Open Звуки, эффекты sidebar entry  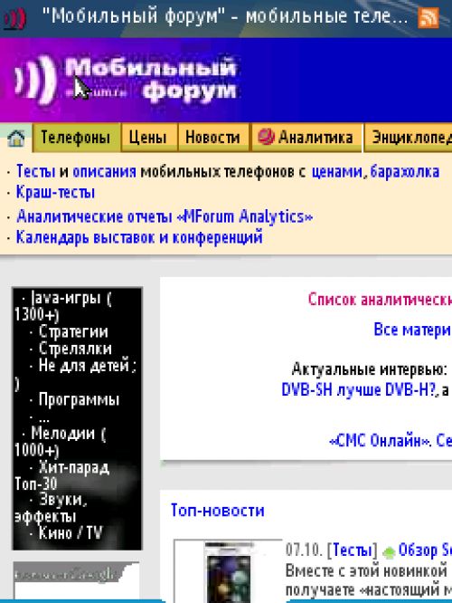tap(51, 508)
